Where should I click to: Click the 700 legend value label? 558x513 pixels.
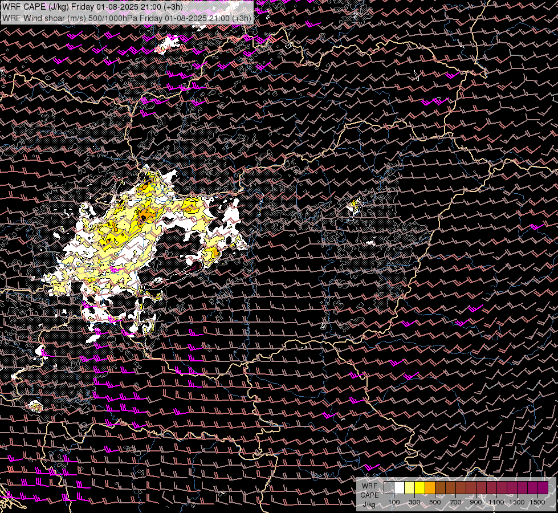point(455,502)
